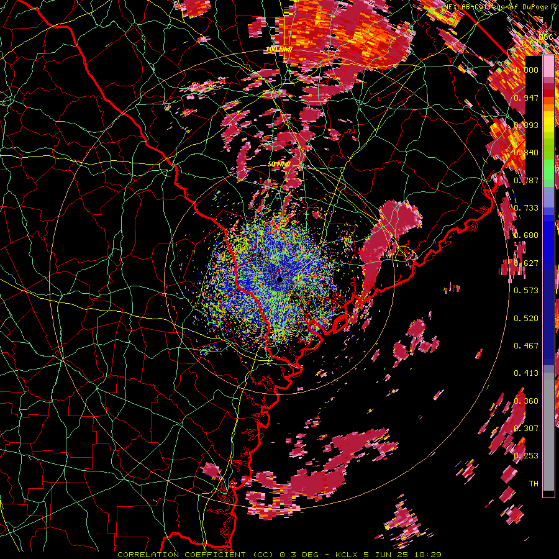This screenshot has height=559, width=559.
Task: Click the black radar site dot at center
Action: (279, 279)
